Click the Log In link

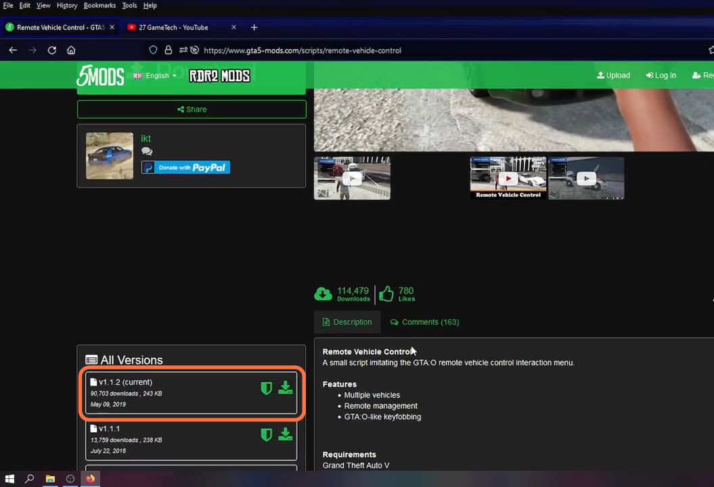661,75
